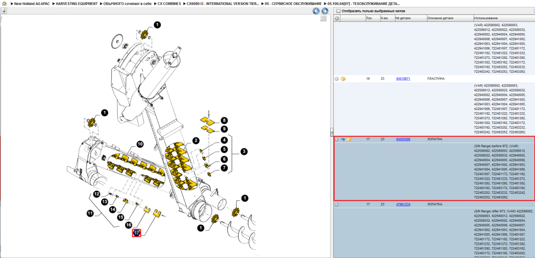The image size is (535, 258).
Task: Click ЛОПАТКА text in the 47961234 row
Action: click(x=434, y=205)
